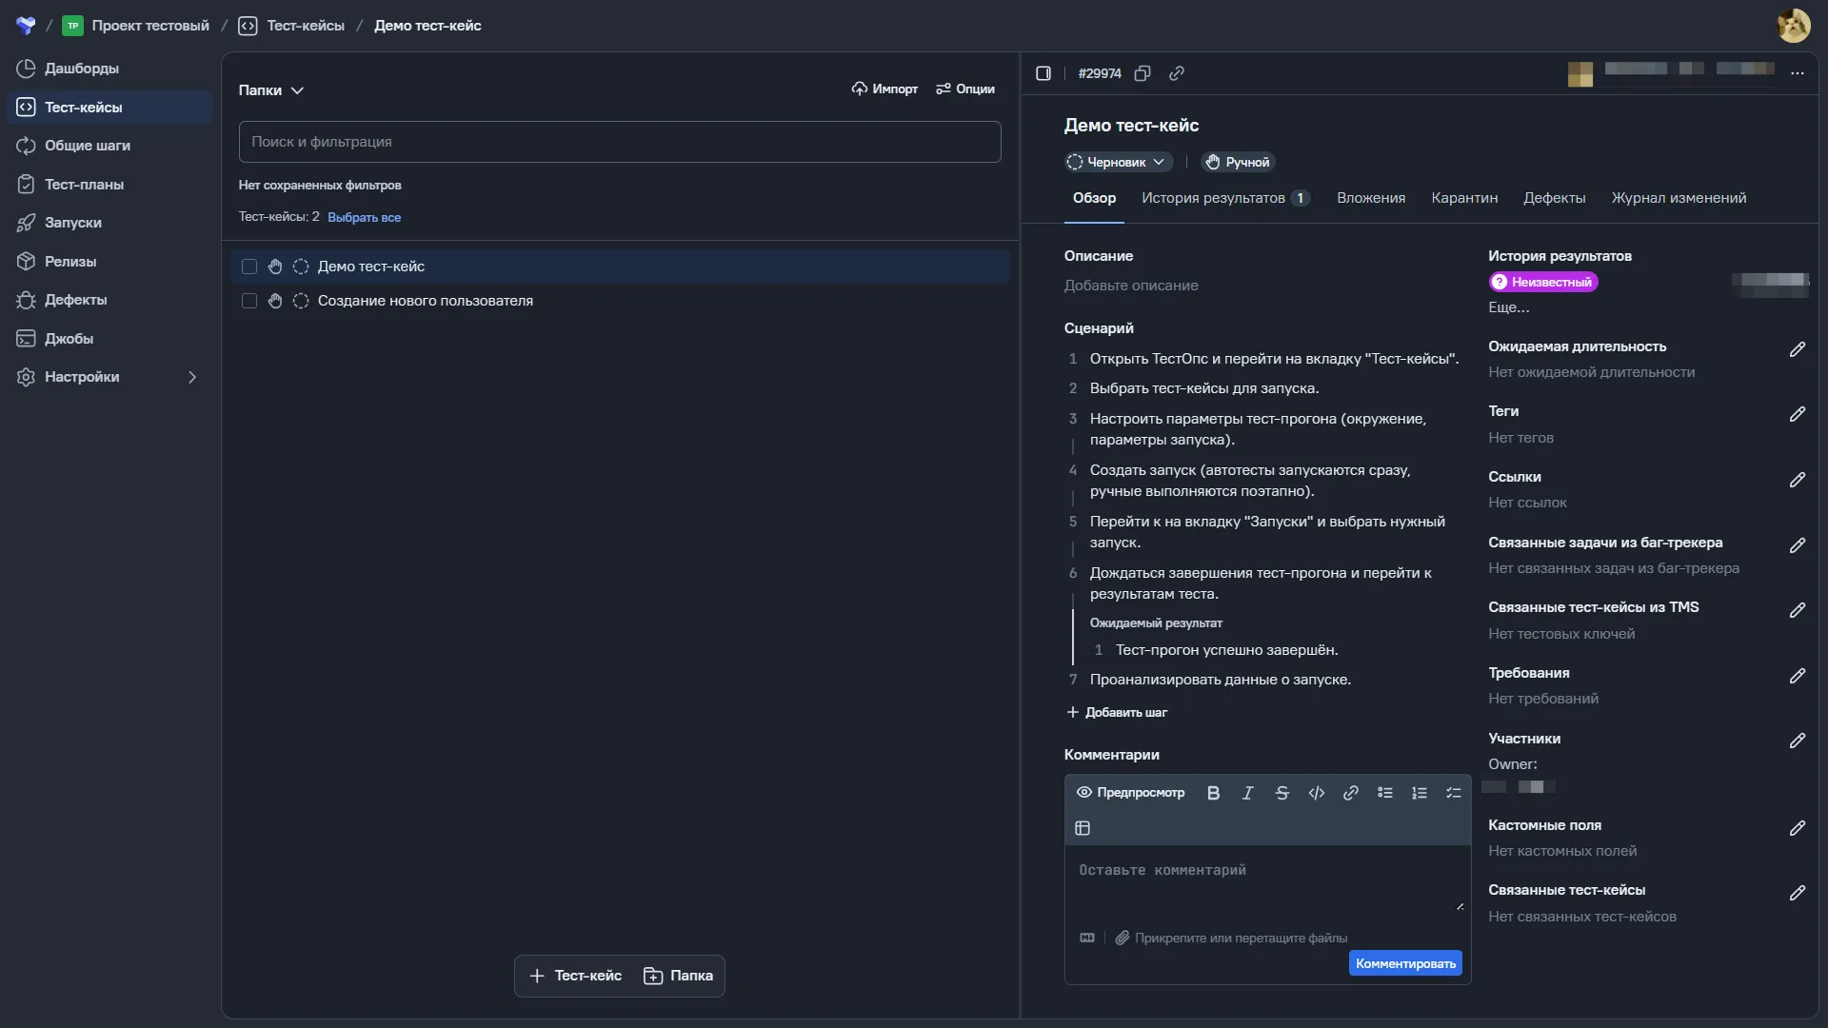Insert link in comment editor toolbar
Image resolution: width=1828 pixels, height=1028 pixels.
click(1351, 793)
